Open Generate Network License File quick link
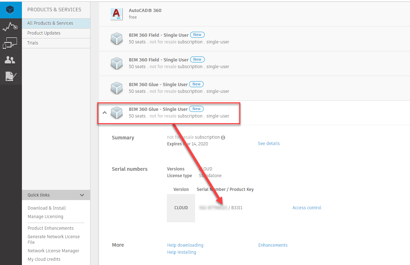 [54, 239]
